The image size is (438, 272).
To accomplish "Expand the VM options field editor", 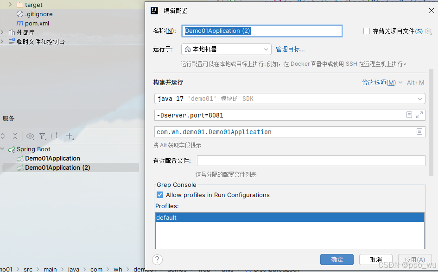I will [x=419, y=115].
